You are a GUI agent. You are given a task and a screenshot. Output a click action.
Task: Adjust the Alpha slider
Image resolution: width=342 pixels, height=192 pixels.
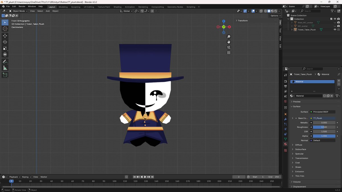[324, 136]
